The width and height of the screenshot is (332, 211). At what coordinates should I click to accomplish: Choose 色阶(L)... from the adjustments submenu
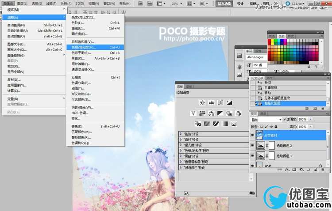[x=95, y=23]
